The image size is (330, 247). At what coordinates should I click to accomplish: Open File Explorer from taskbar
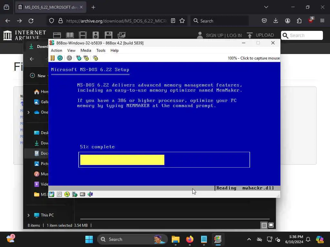click(x=176, y=239)
